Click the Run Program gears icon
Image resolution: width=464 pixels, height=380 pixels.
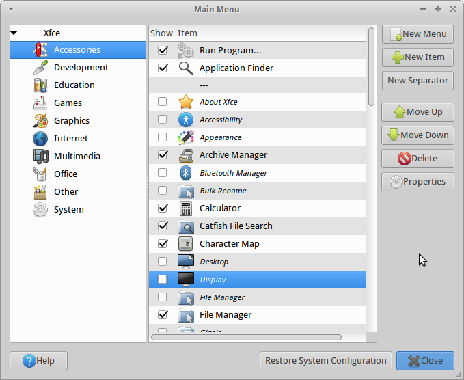[x=186, y=51]
